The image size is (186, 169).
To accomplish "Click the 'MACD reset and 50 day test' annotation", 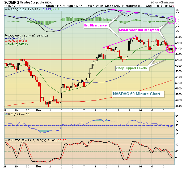I will [139, 30].
